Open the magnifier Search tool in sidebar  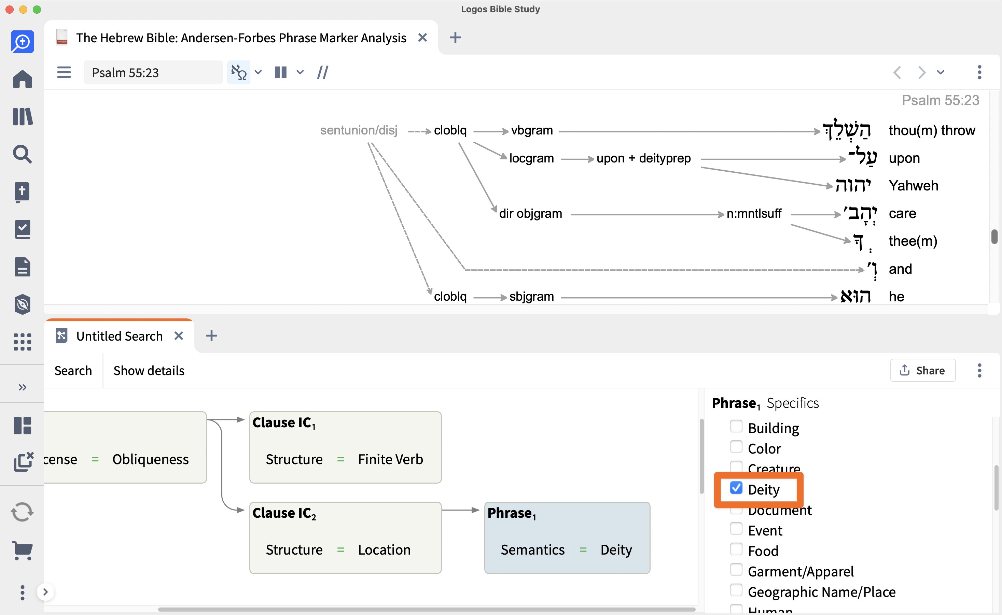(x=23, y=154)
